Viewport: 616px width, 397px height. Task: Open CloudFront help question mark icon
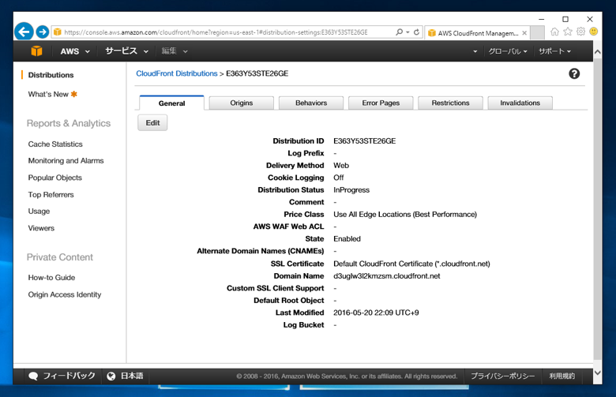(x=574, y=73)
